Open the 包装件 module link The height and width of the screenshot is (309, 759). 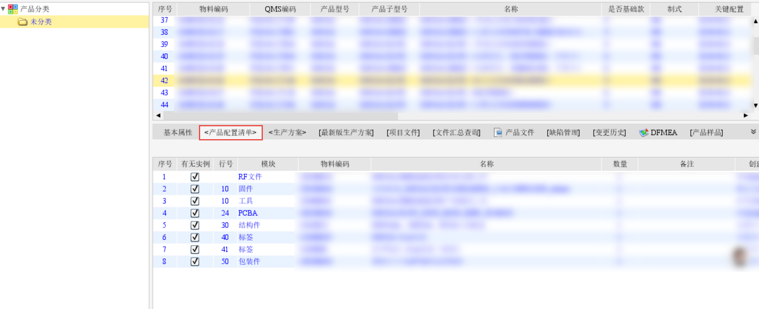(x=249, y=261)
